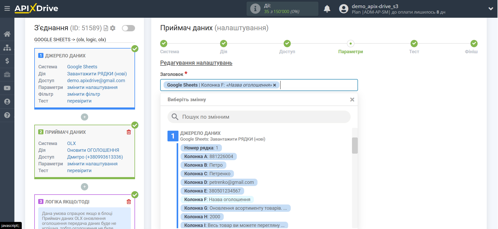Screen dimensions: 498x229
Task: Select variable Колонка B: Петро
Action: pos(203,165)
